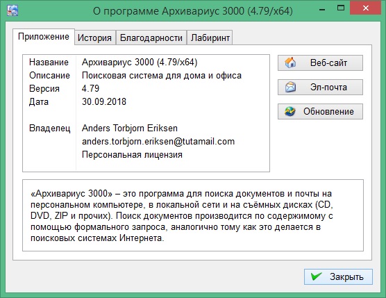Click the 'Персональная лицензия' text

click(x=132, y=155)
